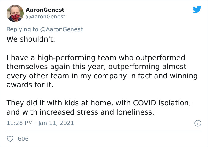Click the red mask in the avatar photo
Image resolution: width=208 pixels, height=147 pixels.
(x=15, y=17)
